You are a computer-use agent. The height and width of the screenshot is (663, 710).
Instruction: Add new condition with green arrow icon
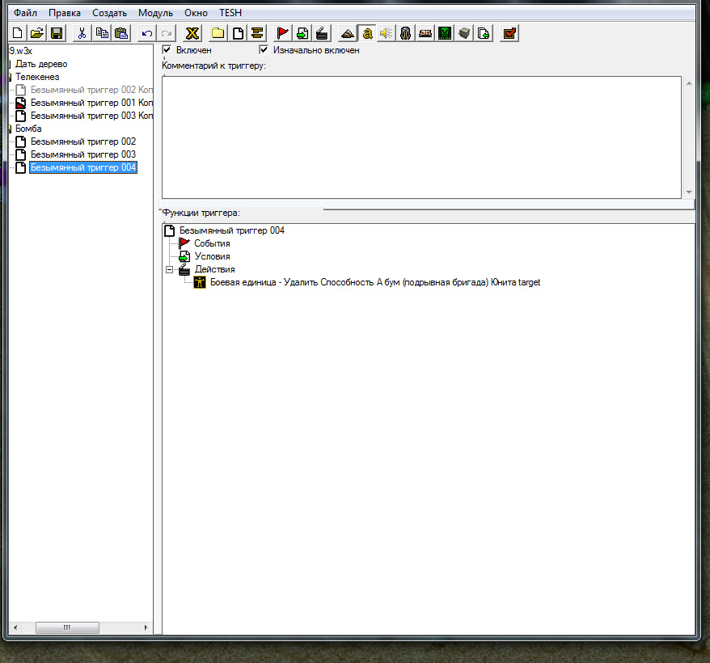click(x=302, y=33)
